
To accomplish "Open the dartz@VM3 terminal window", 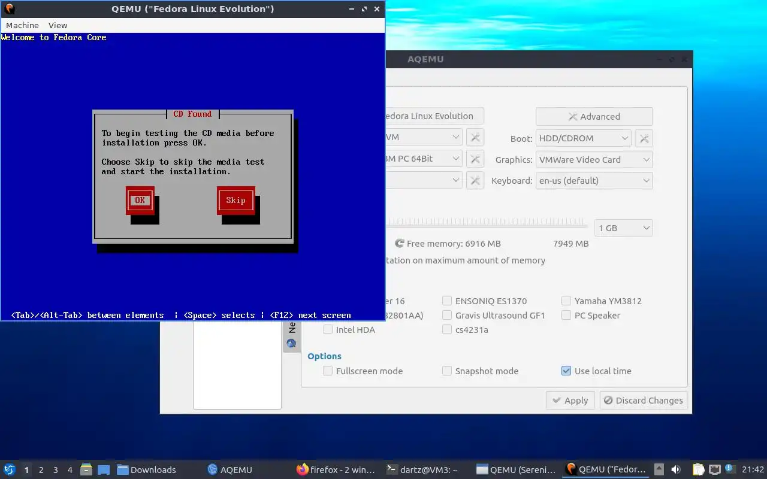I will [422, 469].
